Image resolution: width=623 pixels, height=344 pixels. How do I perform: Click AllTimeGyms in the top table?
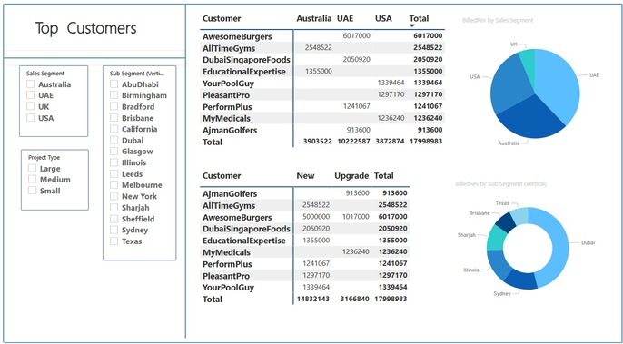(x=229, y=48)
